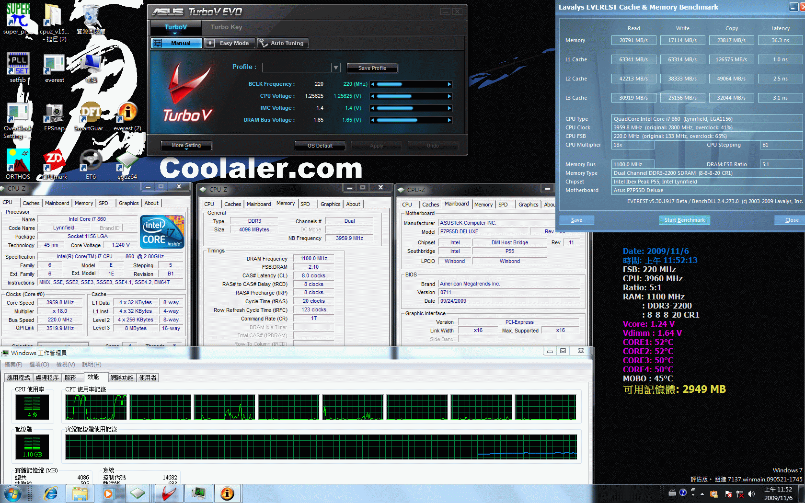
Task: Switch to EVEREST info icon on taskbar
Action: [x=227, y=493]
